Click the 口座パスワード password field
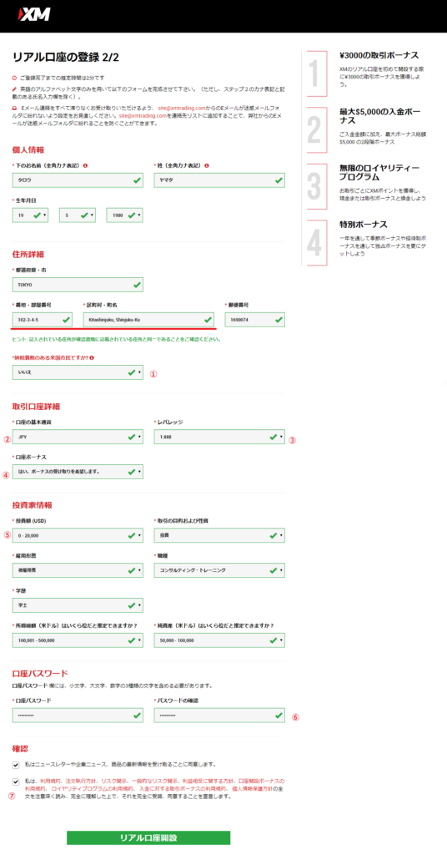This screenshot has width=447, height=855. pos(78,715)
